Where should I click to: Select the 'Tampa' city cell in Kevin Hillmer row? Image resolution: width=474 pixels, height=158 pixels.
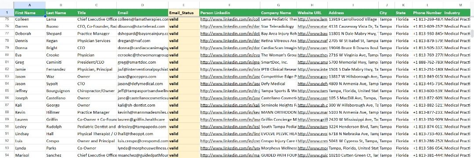[x=386, y=112]
